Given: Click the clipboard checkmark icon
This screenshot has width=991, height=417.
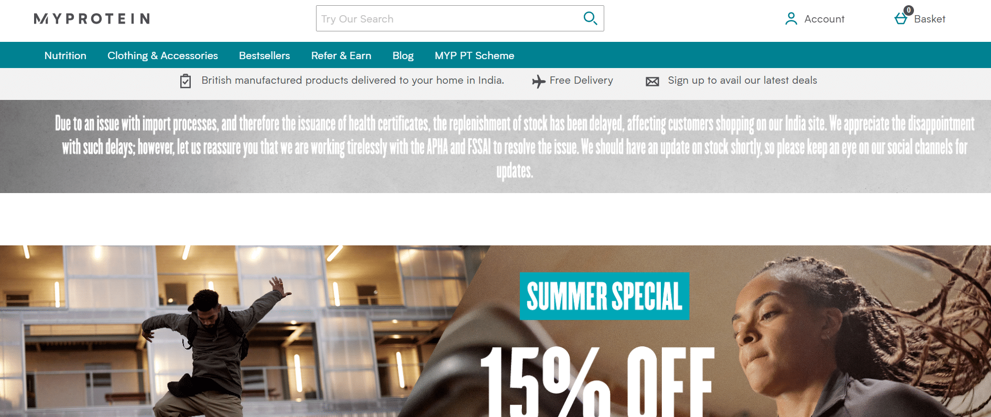Looking at the screenshot, I should pos(186,81).
